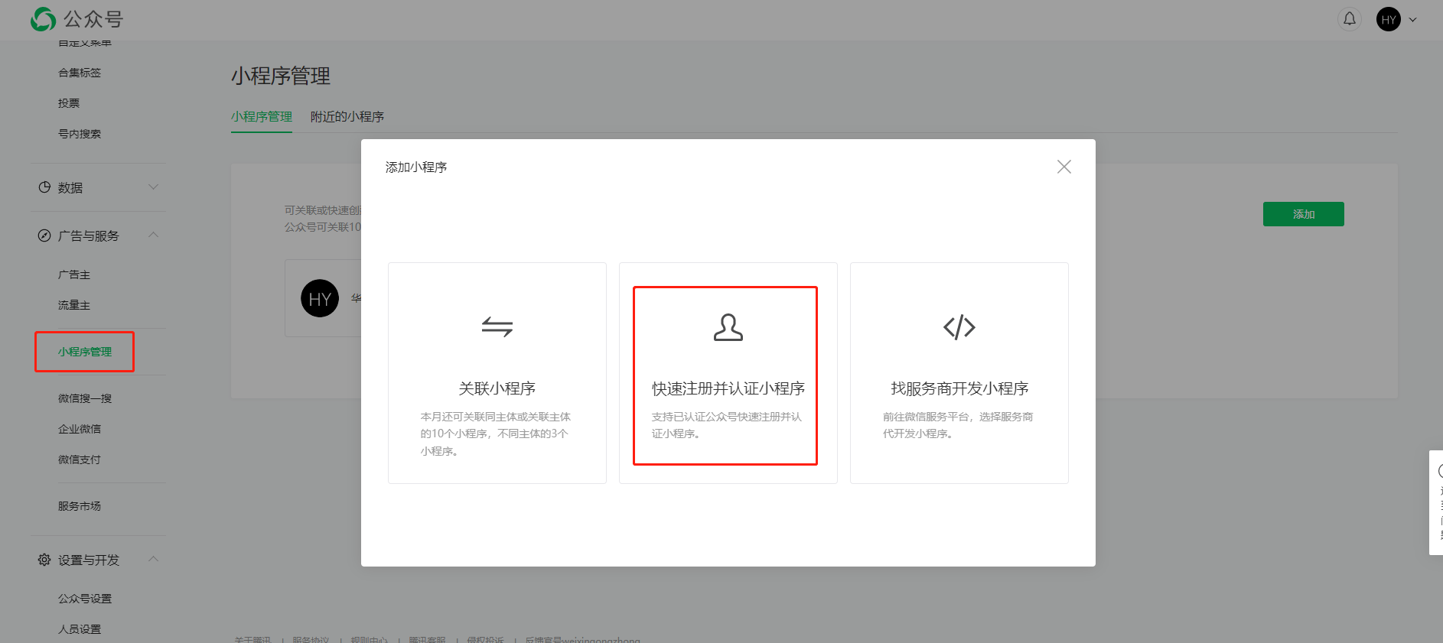Image resolution: width=1443 pixels, height=643 pixels.
Task: Open 公众号设置 in the sidebar
Action: [85, 599]
